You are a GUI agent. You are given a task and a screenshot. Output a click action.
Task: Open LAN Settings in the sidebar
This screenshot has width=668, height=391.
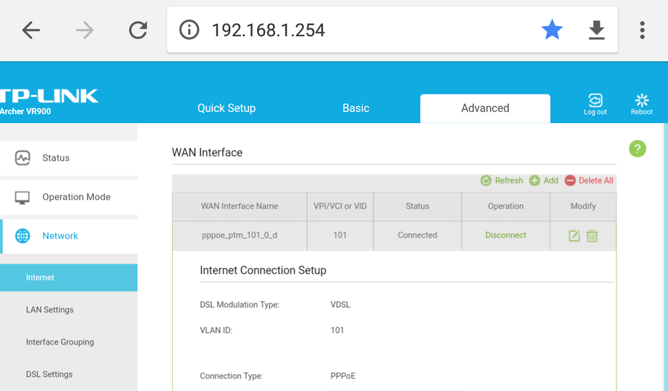50,310
